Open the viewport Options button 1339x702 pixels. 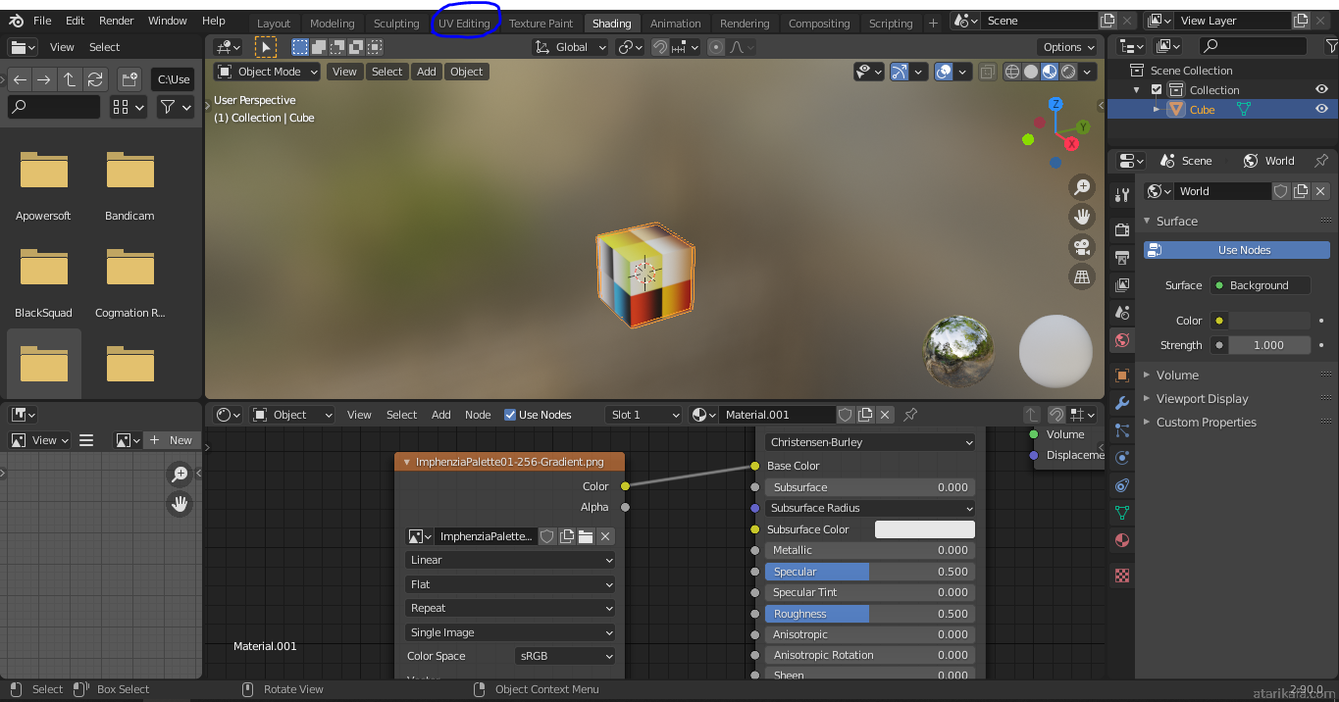tap(1068, 47)
